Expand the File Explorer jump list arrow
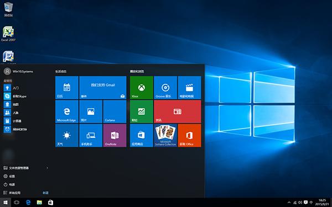 (47, 168)
